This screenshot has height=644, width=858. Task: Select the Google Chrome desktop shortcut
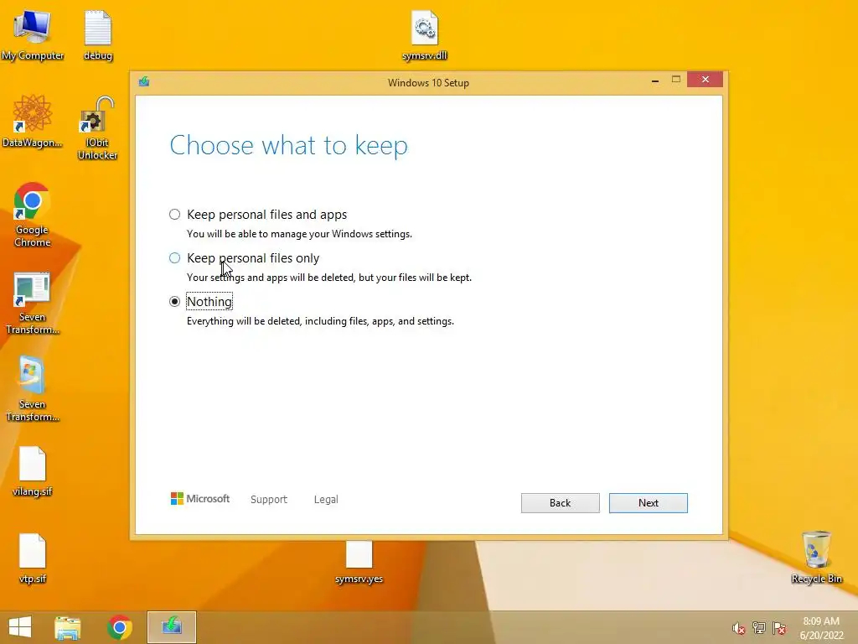pyautogui.click(x=33, y=215)
